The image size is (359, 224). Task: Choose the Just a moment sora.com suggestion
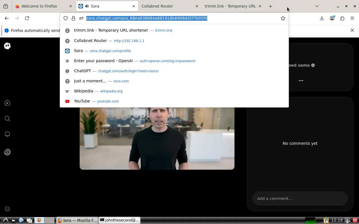(x=174, y=81)
